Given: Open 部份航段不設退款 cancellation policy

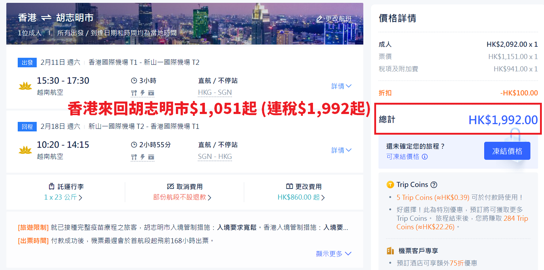Looking at the screenshot, I should (182, 197).
